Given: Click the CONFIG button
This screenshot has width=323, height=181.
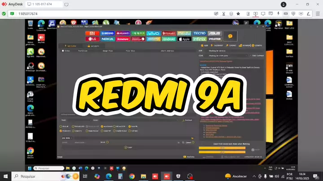Looking at the screenshot, I should (x=258, y=46).
